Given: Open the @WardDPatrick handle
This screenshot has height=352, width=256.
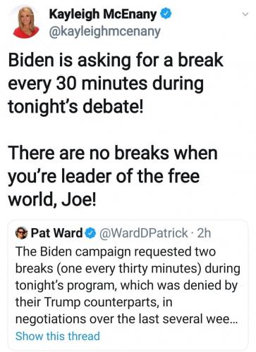Looking at the screenshot, I should (x=144, y=233).
